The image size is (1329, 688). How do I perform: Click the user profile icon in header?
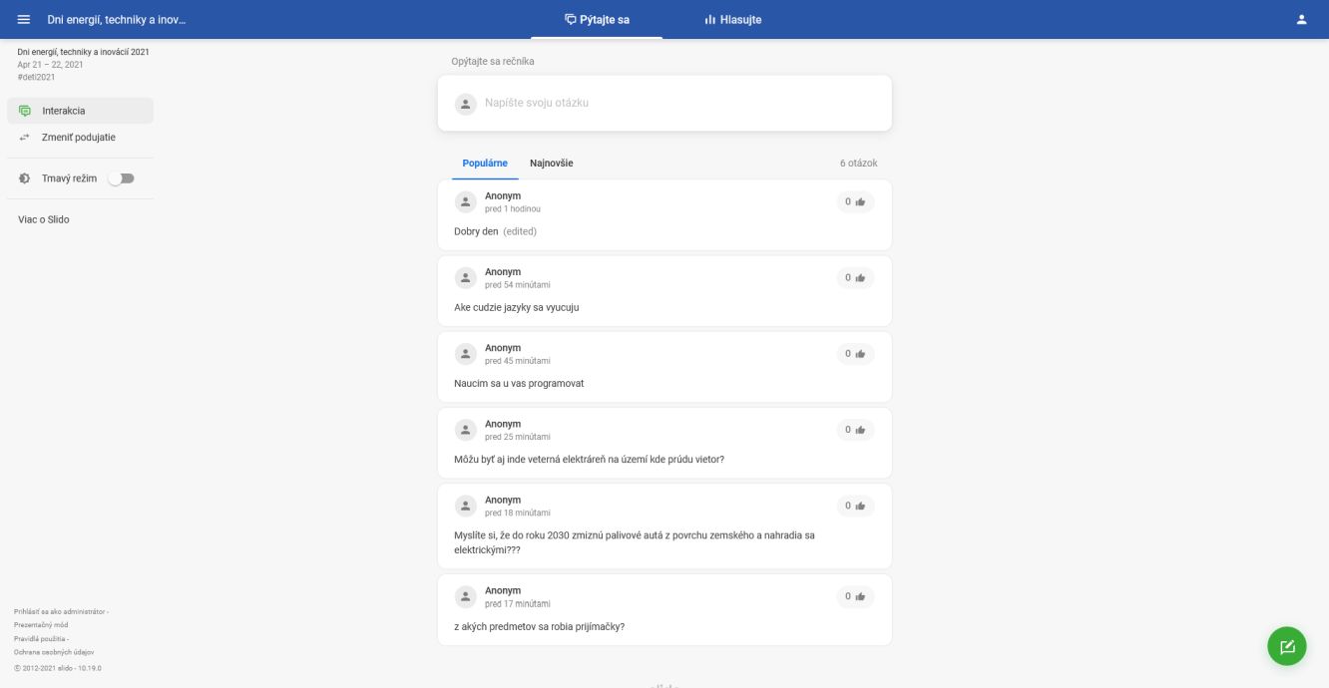(x=1301, y=20)
